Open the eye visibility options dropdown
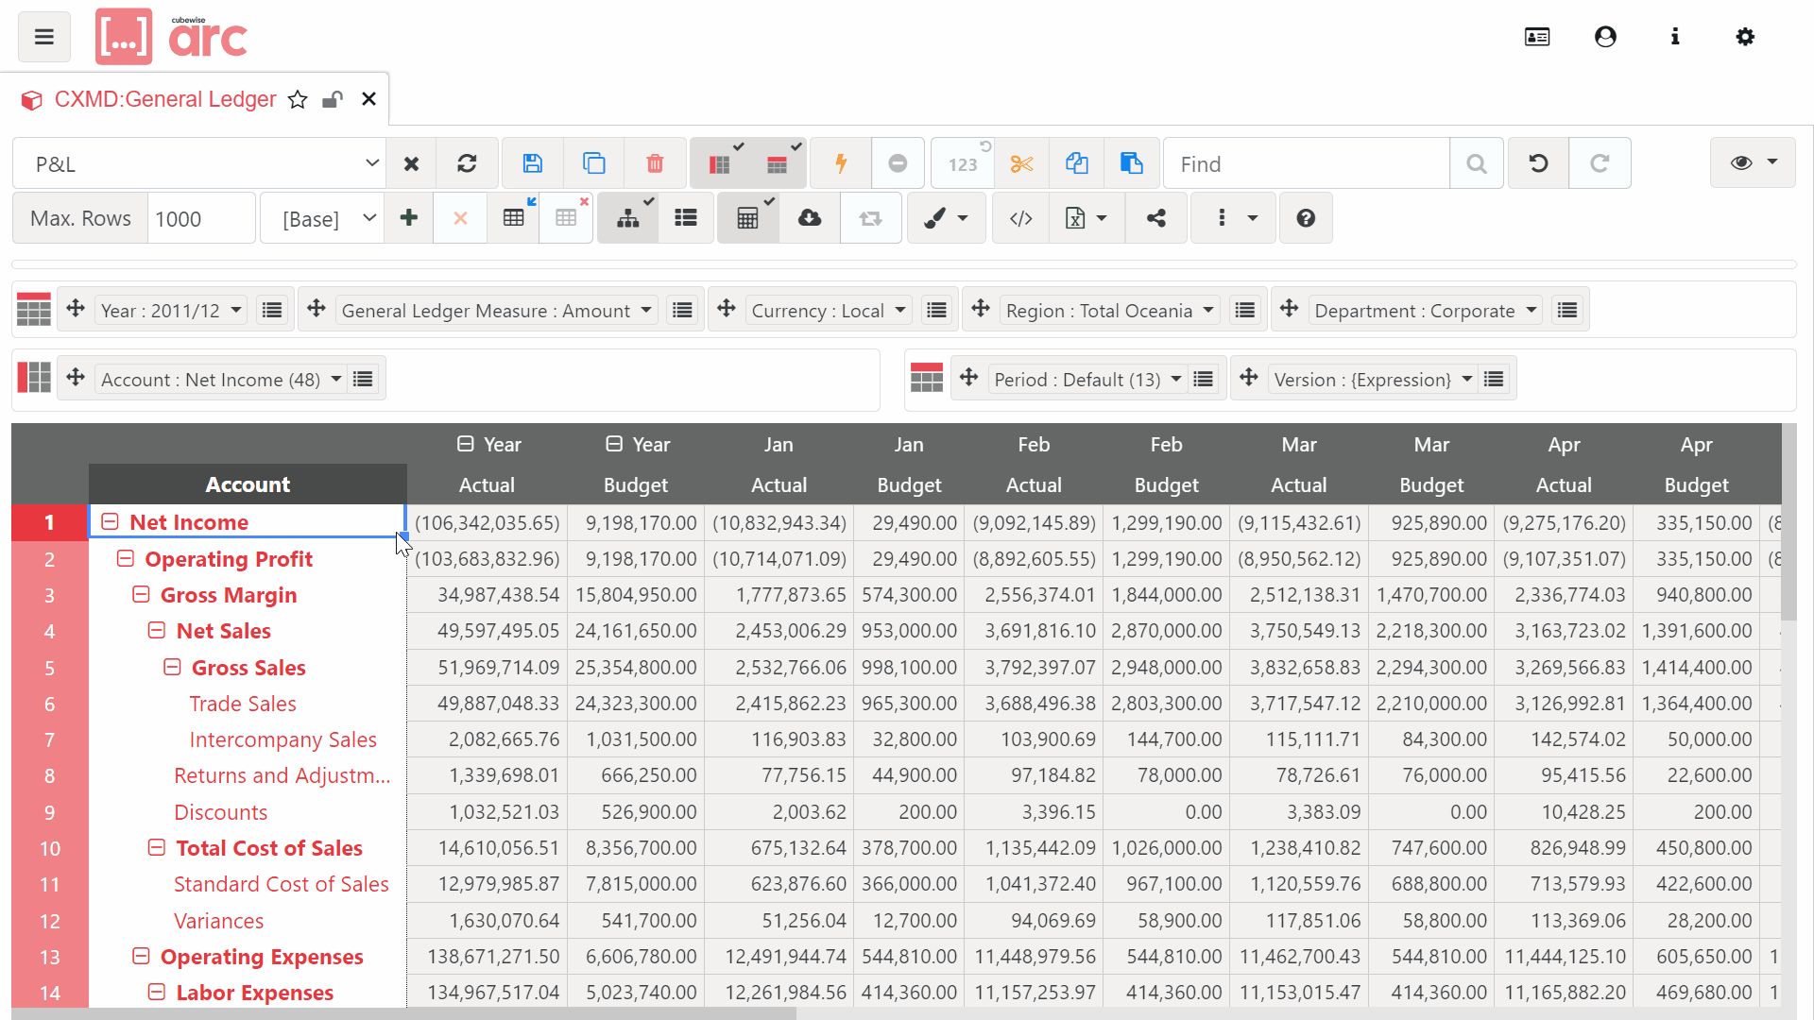1814x1020 pixels. coord(1753,163)
